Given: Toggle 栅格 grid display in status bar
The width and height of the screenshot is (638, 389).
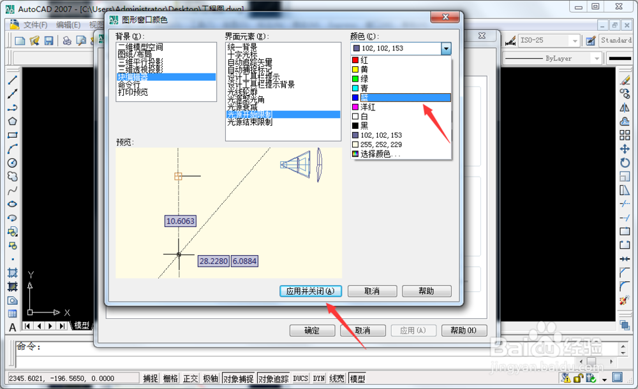Looking at the screenshot, I should (170, 378).
